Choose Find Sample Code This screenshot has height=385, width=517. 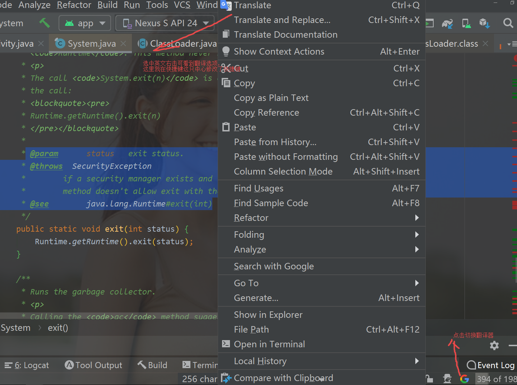point(322,203)
